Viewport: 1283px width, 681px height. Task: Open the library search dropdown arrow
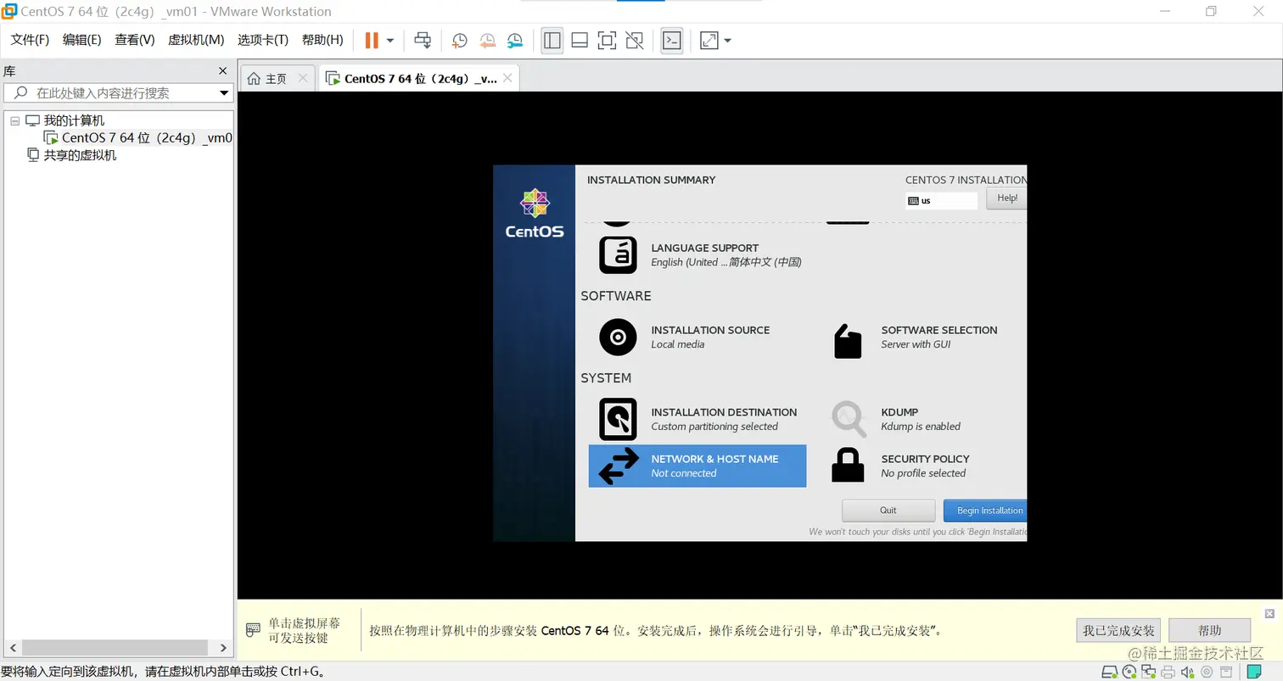tap(225, 93)
